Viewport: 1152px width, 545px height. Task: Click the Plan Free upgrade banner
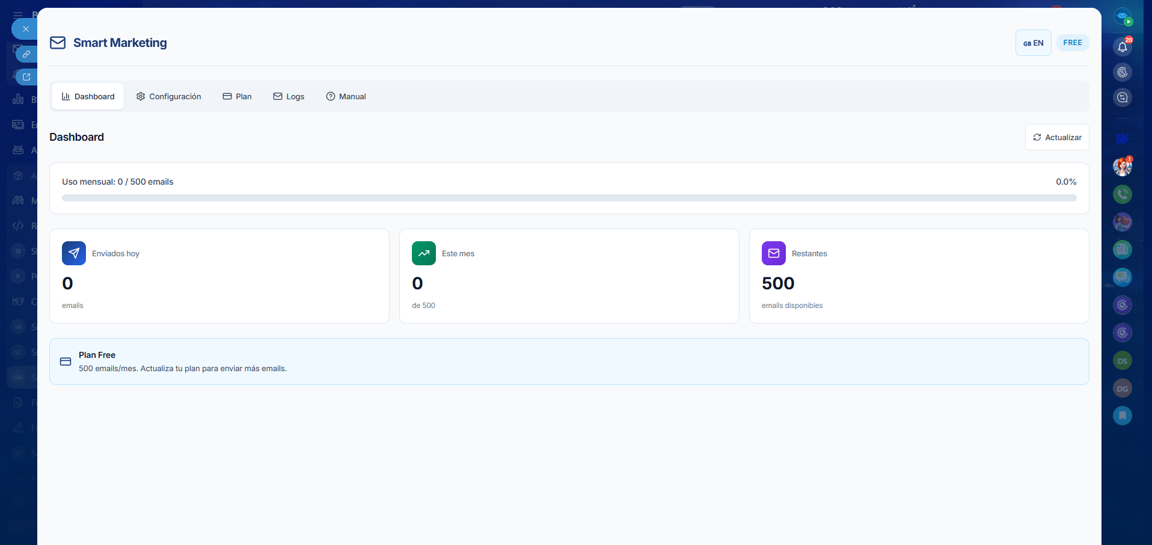[x=569, y=362]
